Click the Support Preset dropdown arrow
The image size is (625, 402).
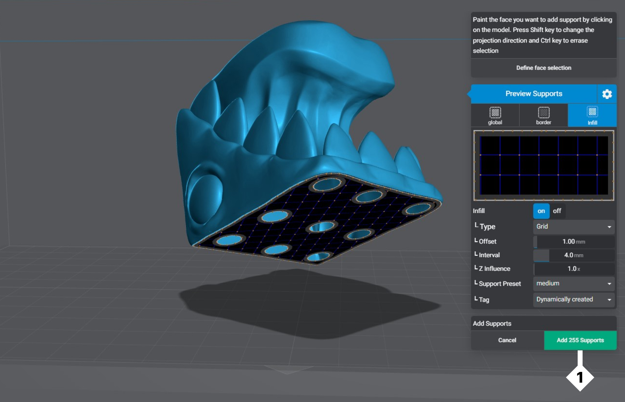609,284
